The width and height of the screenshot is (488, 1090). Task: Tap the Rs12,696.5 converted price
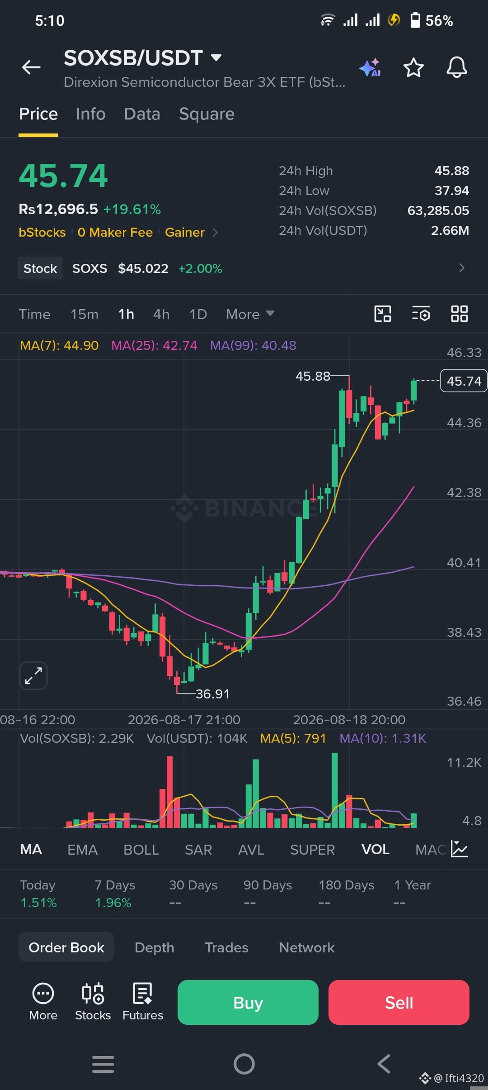coord(58,209)
